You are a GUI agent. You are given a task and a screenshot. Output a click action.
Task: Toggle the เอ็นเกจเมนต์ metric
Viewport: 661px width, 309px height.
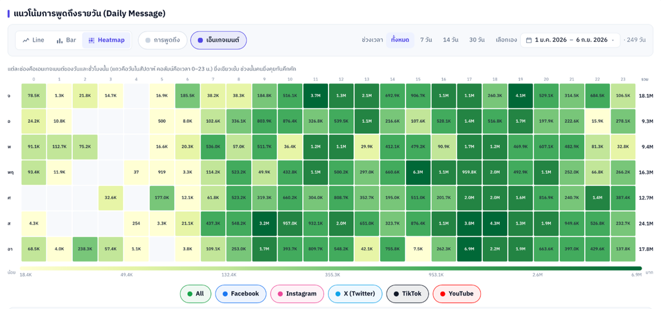click(218, 41)
